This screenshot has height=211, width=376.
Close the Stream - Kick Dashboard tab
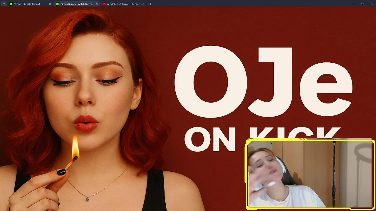tap(50, 4)
